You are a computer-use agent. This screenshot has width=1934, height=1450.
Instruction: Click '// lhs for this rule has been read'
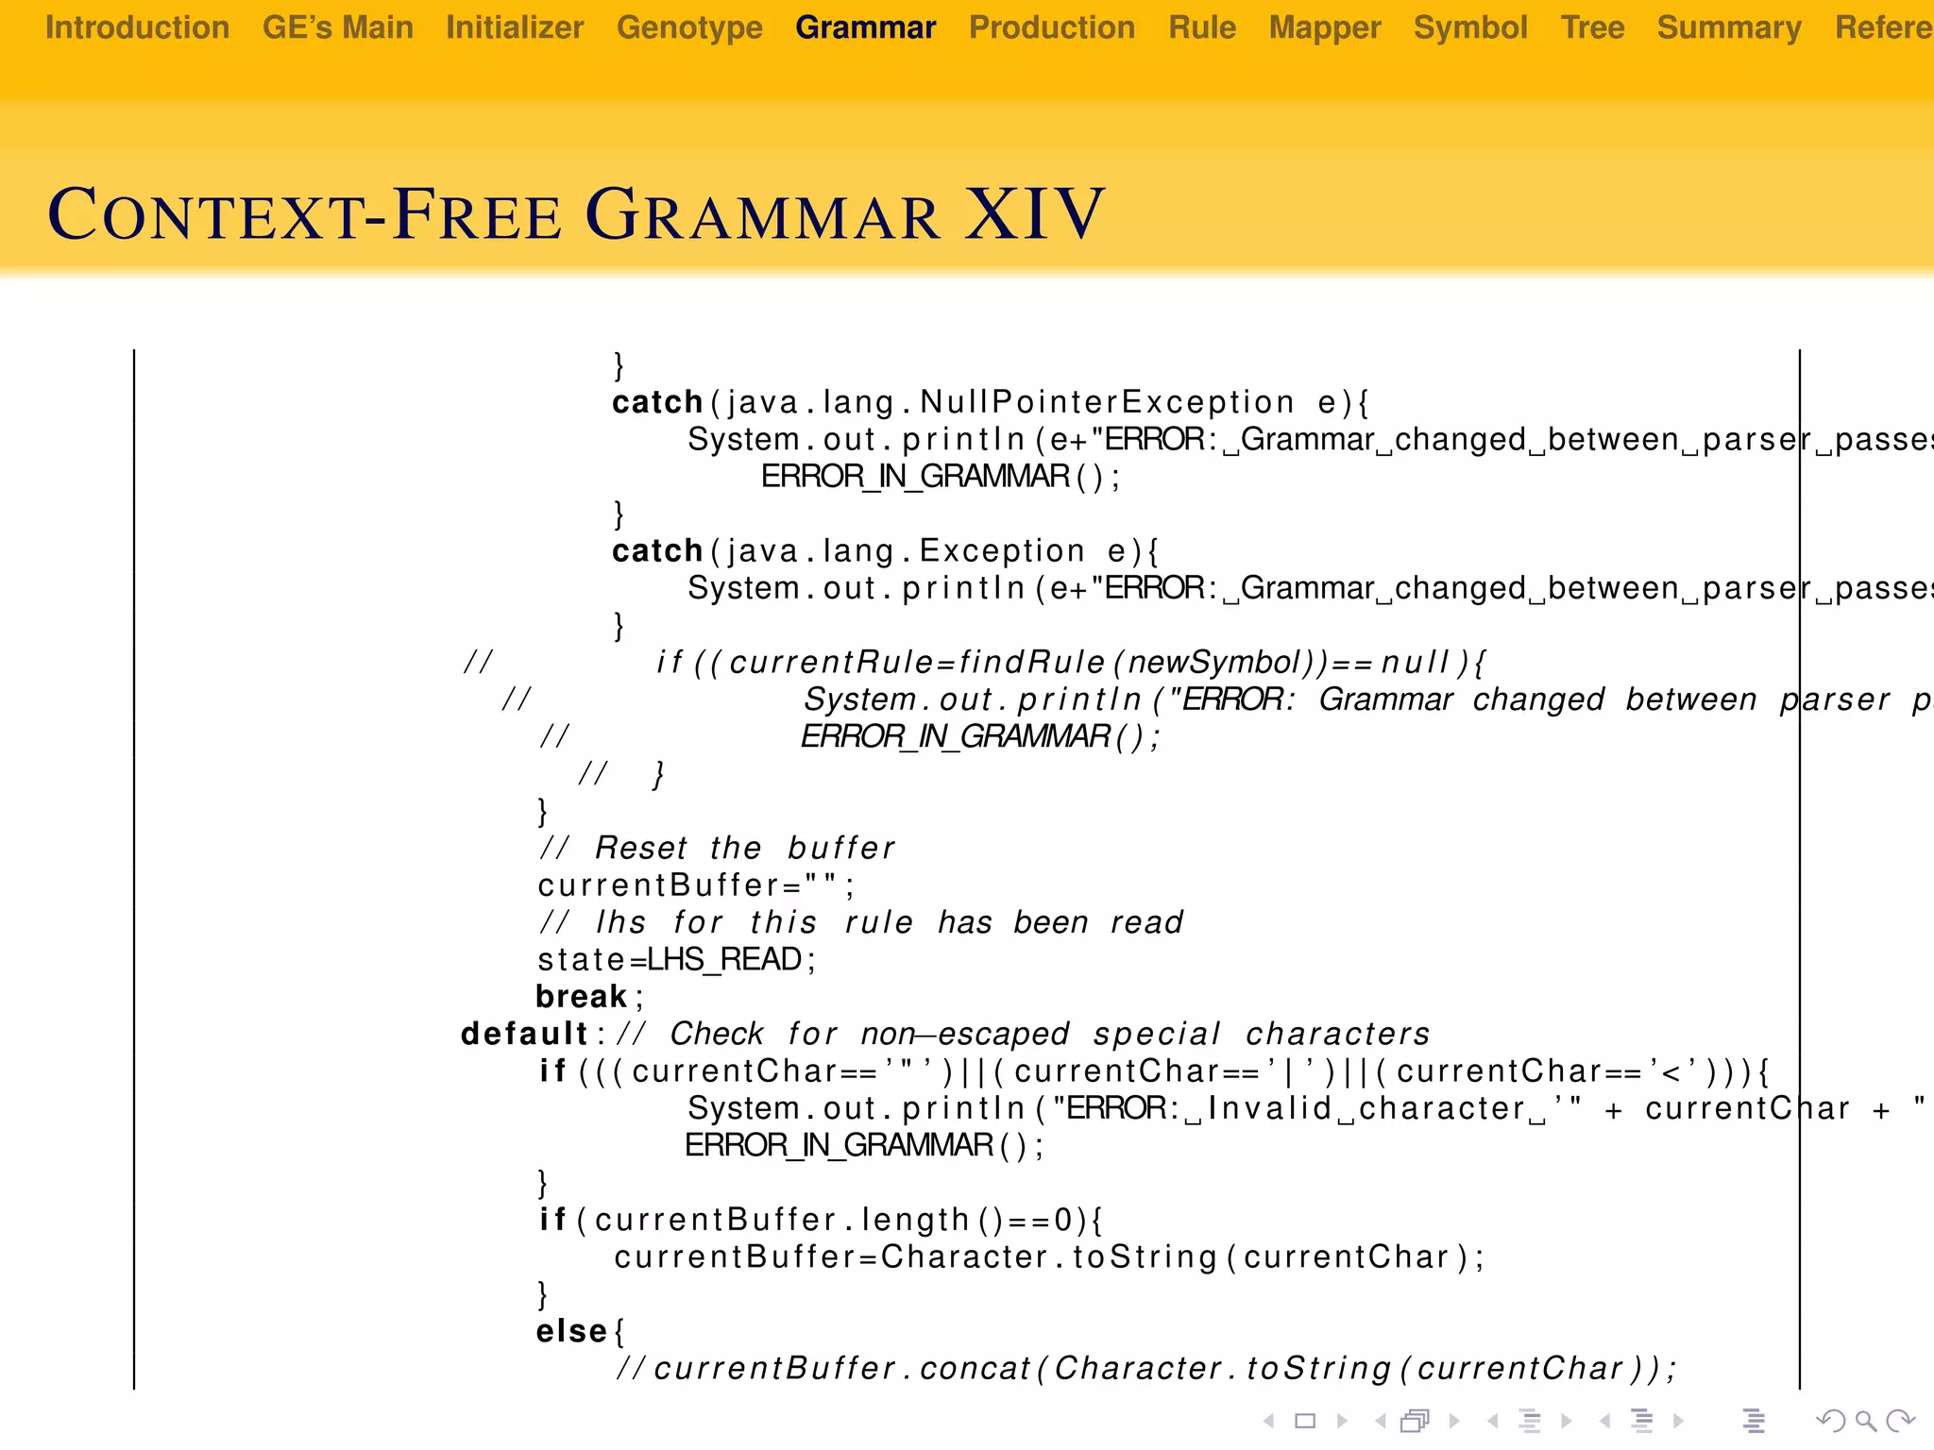(x=860, y=922)
